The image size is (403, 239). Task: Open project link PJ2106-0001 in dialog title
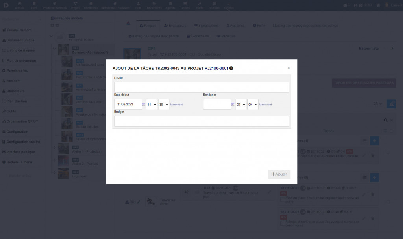click(x=216, y=68)
